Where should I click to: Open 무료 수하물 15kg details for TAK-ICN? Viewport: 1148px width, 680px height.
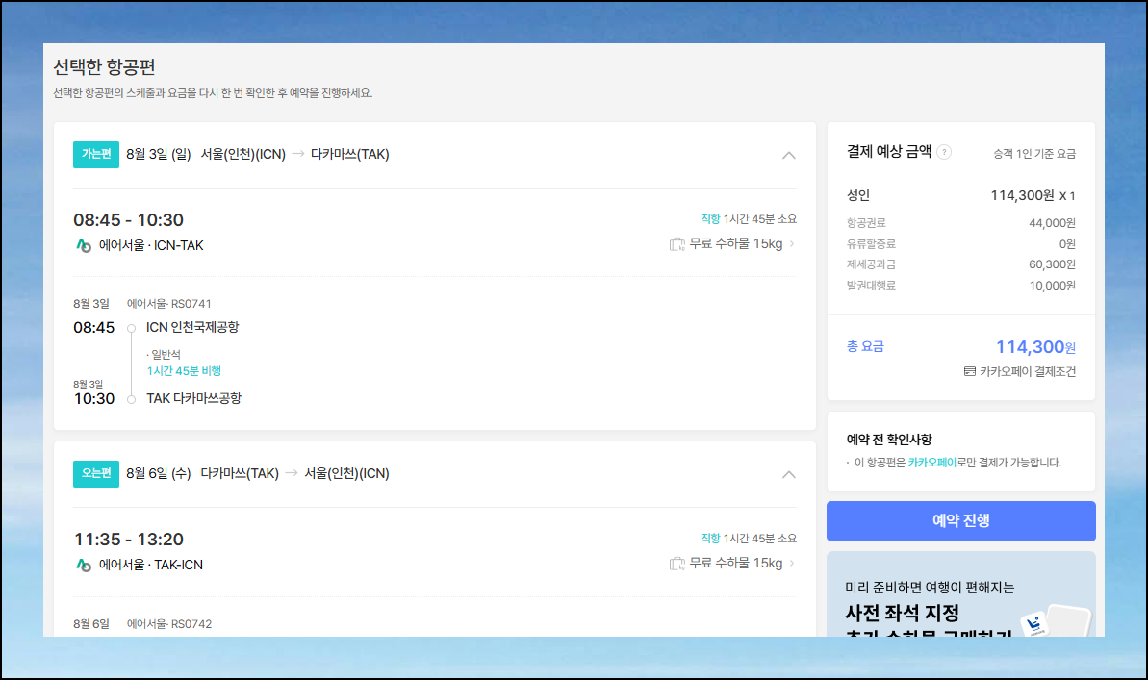732,563
